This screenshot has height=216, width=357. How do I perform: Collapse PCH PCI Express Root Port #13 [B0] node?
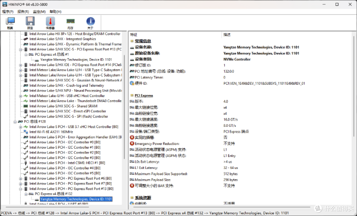pyautogui.click(x=20, y=189)
